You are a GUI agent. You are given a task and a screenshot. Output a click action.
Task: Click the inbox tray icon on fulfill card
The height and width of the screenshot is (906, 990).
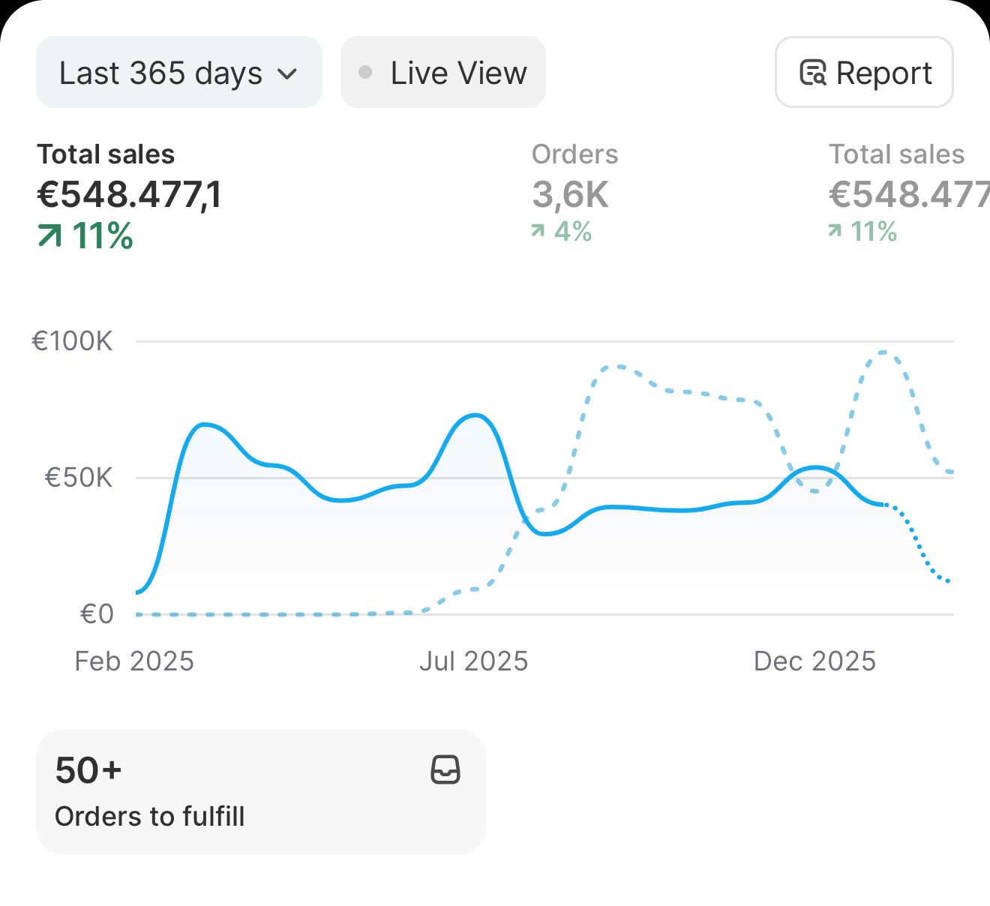pos(445,770)
